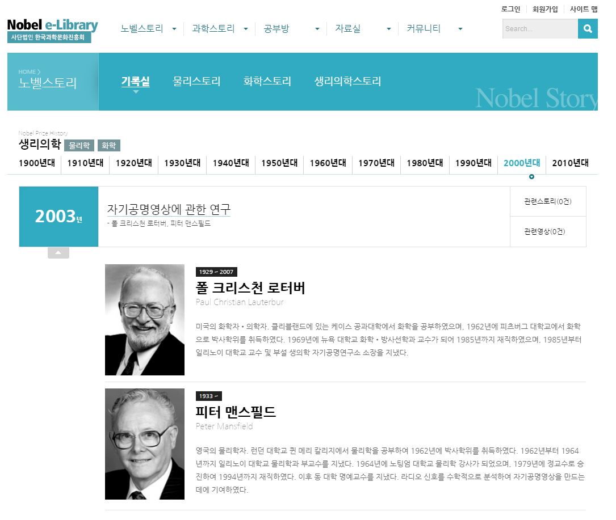Click Paul Lauterbur's portrait photo
The height and width of the screenshot is (520, 616).
click(145, 320)
